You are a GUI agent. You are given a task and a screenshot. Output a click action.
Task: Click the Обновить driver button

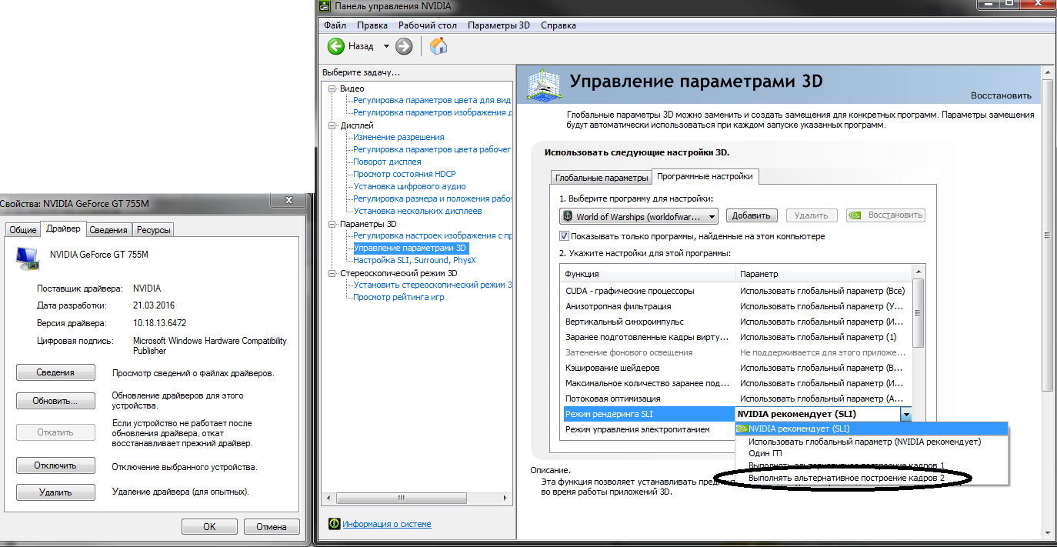pyautogui.click(x=55, y=401)
